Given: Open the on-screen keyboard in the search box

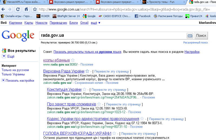Looking at the screenshot, I should (x=190, y=36).
